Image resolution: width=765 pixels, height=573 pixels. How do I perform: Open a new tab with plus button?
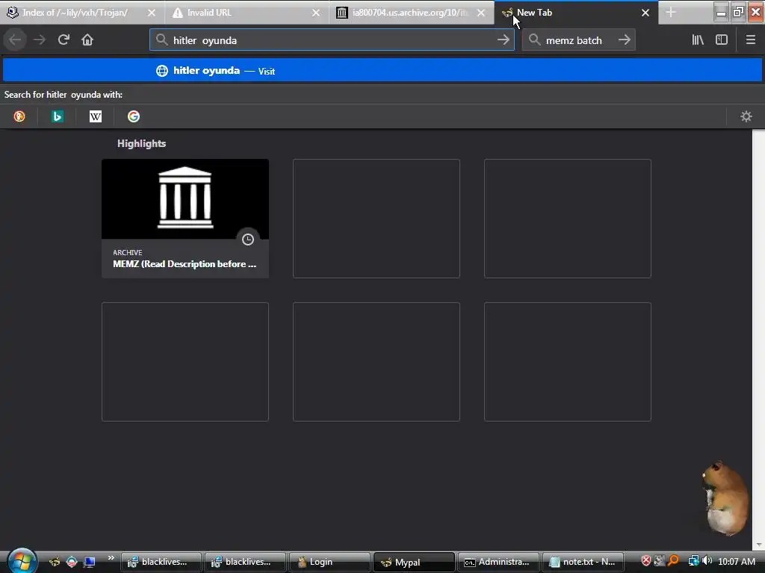[671, 13]
